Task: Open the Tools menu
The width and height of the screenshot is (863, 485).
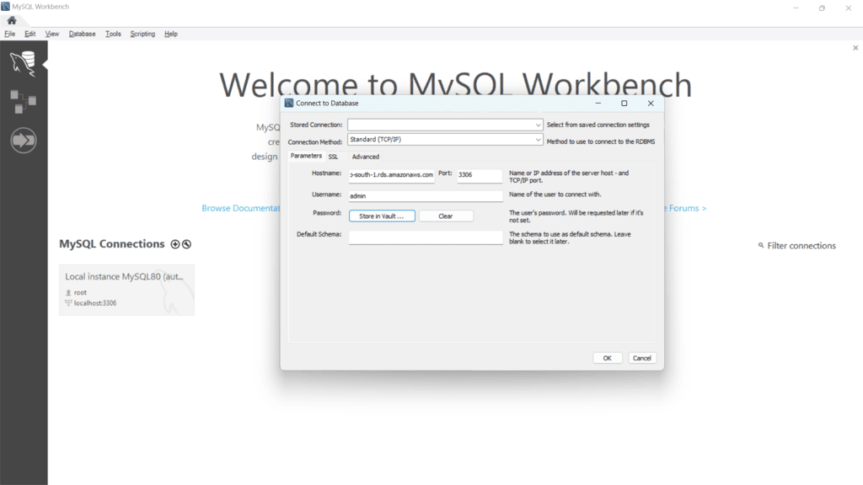Action: click(x=113, y=34)
